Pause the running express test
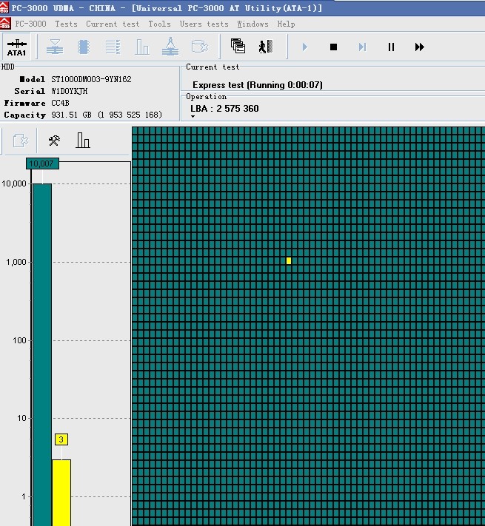Screen dimensions: 485x526 pos(391,47)
